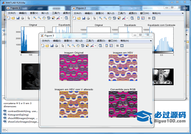Select Zoom In tool in Figure 3

[69, 46]
